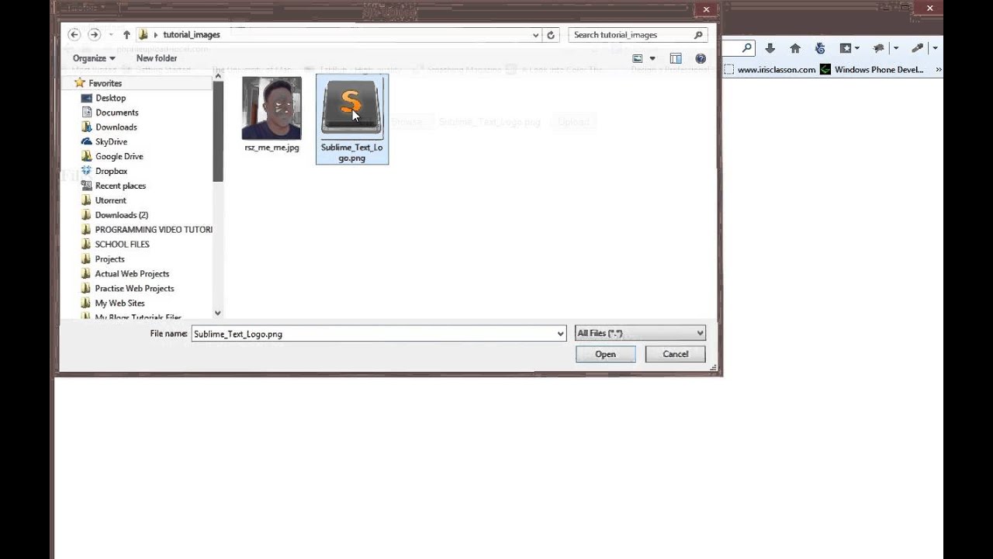Image resolution: width=993 pixels, height=559 pixels.
Task: Open Practise Web Projects folder shortcut
Action: (x=134, y=289)
